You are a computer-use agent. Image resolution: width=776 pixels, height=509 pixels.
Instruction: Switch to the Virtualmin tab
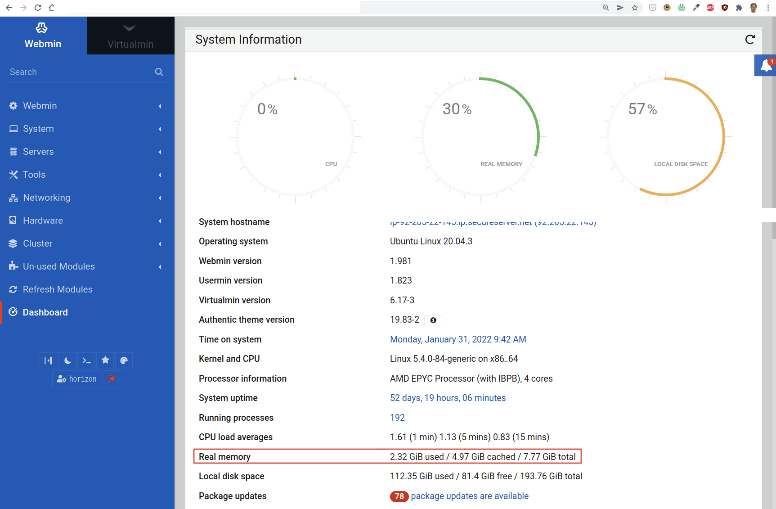[x=130, y=36]
